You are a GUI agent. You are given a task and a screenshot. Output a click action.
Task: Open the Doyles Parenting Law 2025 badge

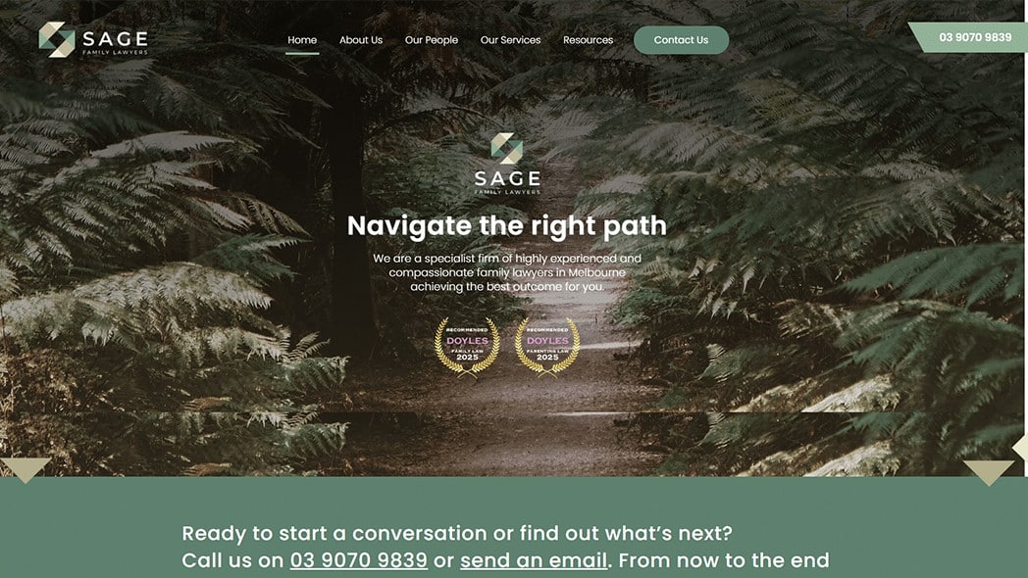(547, 347)
